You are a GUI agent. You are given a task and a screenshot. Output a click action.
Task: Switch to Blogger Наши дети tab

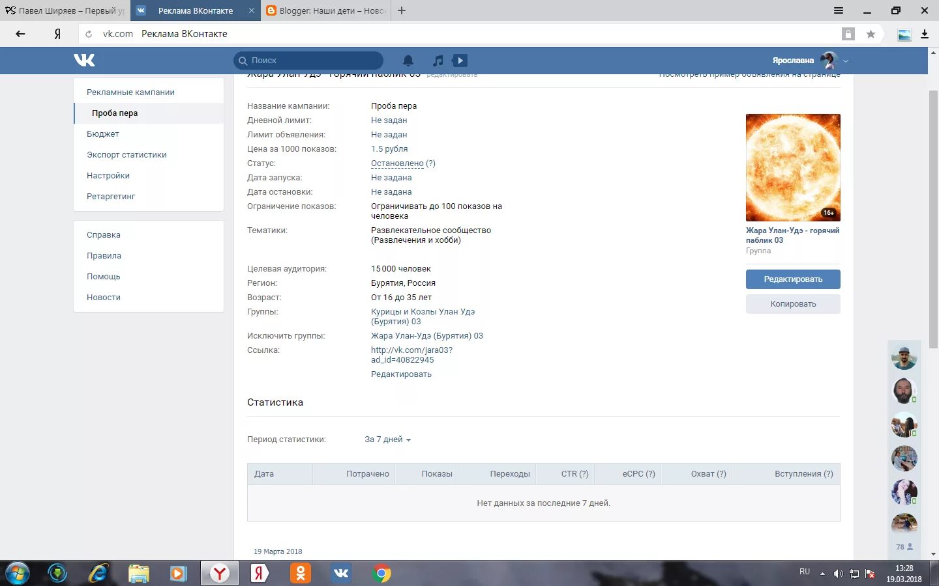pyautogui.click(x=326, y=10)
